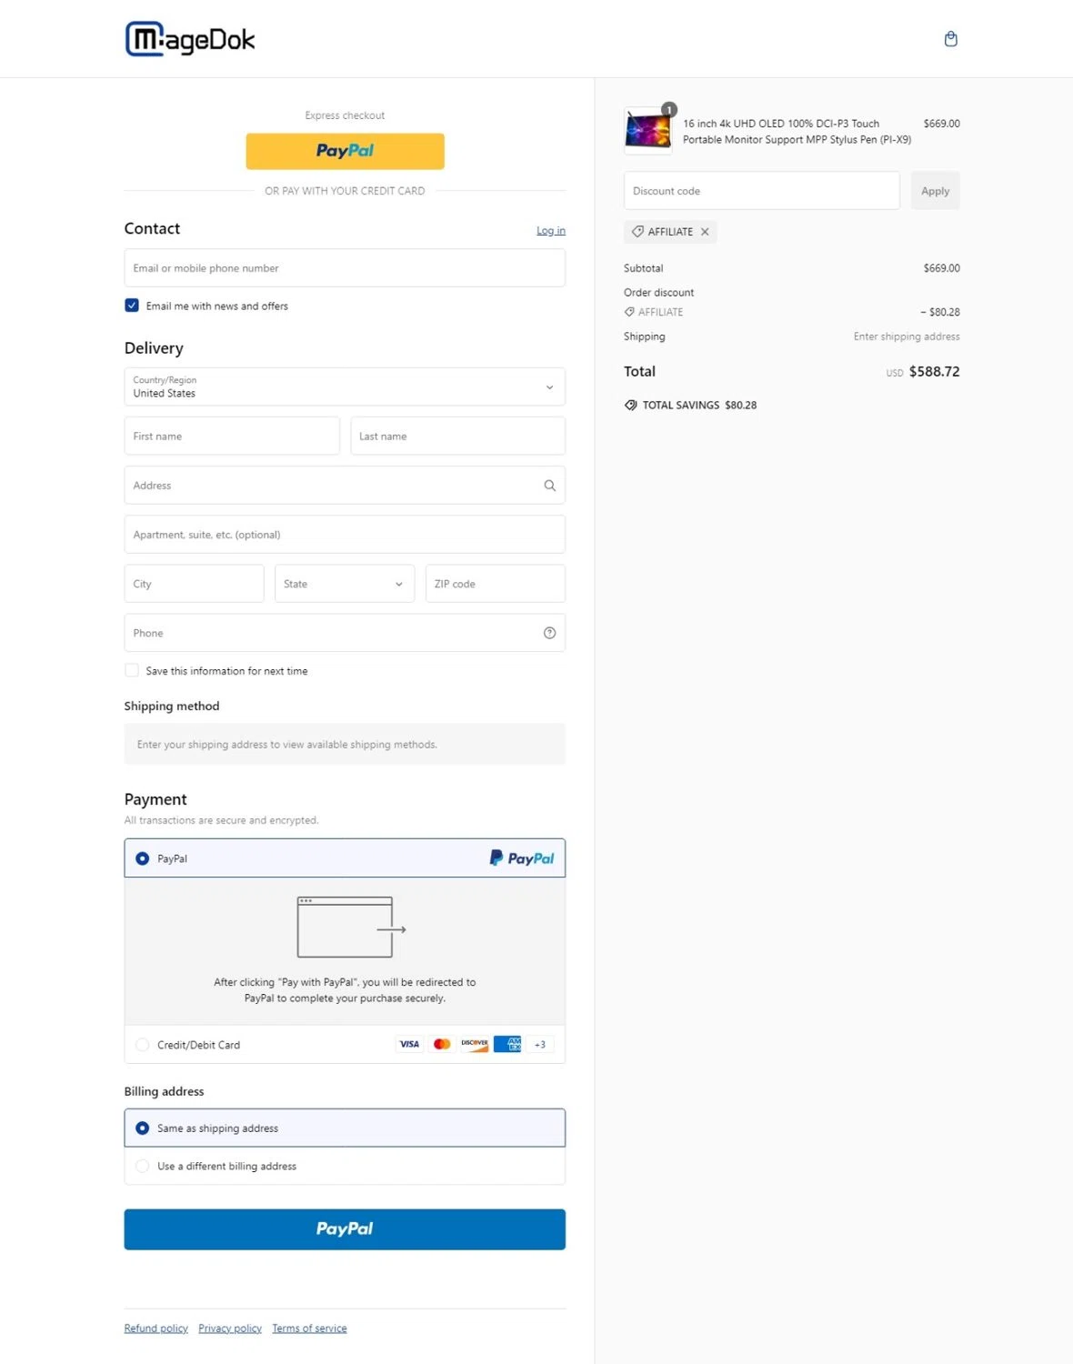
Task: Focus the Phone field
Action: pyautogui.click(x=345, y=633)
